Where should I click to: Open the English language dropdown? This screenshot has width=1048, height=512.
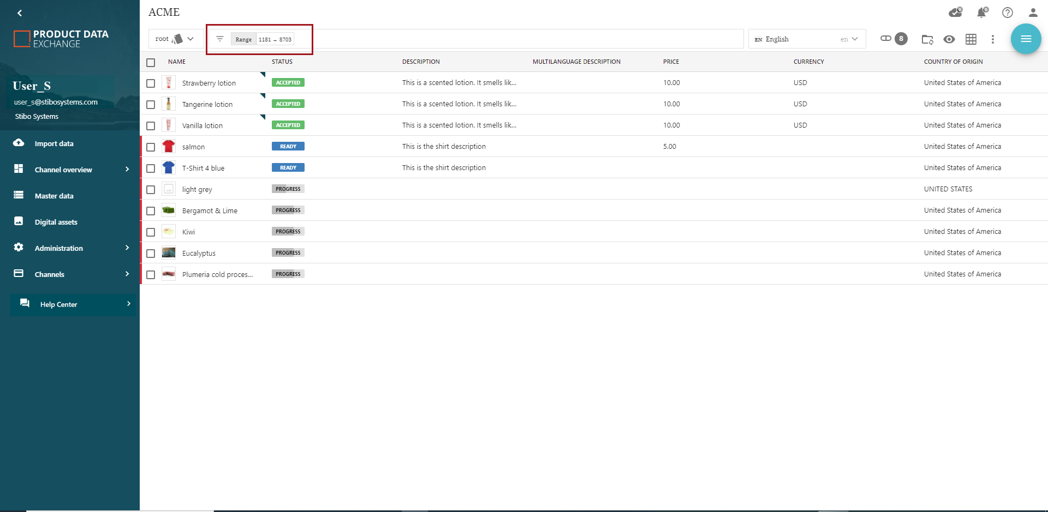coord(806,39)
